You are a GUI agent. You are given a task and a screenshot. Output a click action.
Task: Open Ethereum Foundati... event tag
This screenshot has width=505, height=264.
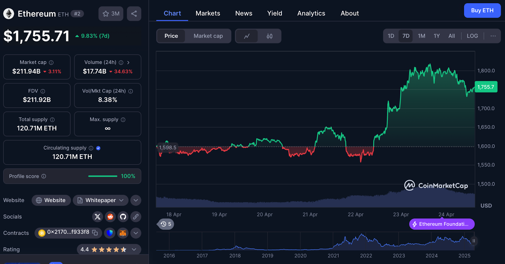coord(442,224)
